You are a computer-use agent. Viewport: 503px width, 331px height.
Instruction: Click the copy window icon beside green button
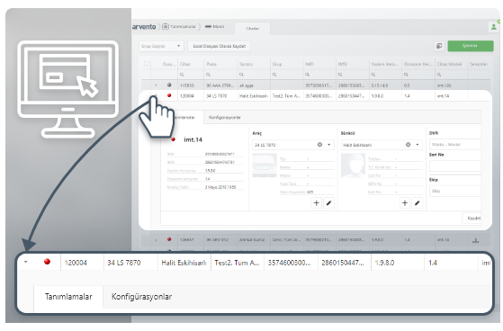439,46
